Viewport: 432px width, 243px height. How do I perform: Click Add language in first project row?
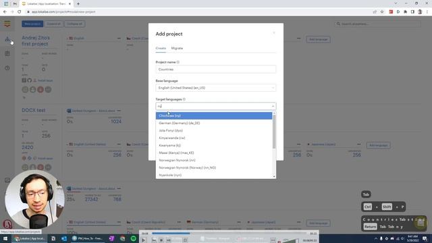pos(318,39)
